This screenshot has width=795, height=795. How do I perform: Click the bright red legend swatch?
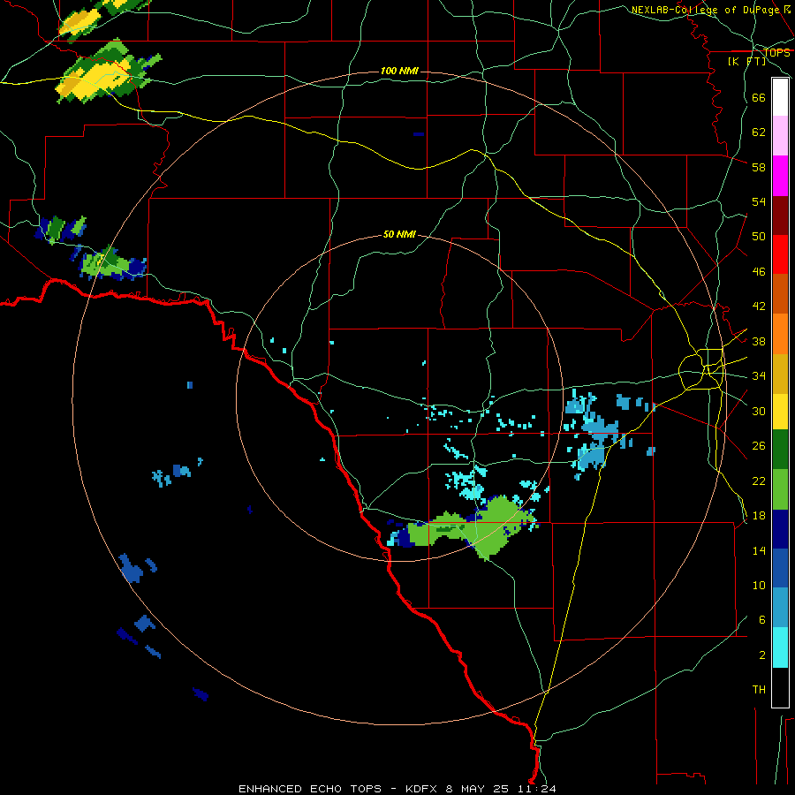[780, 254]
